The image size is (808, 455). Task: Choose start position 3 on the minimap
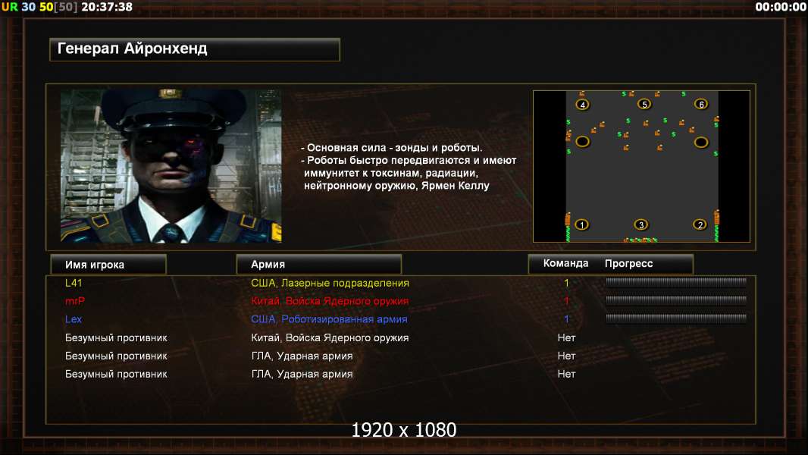tap(641, 224)
